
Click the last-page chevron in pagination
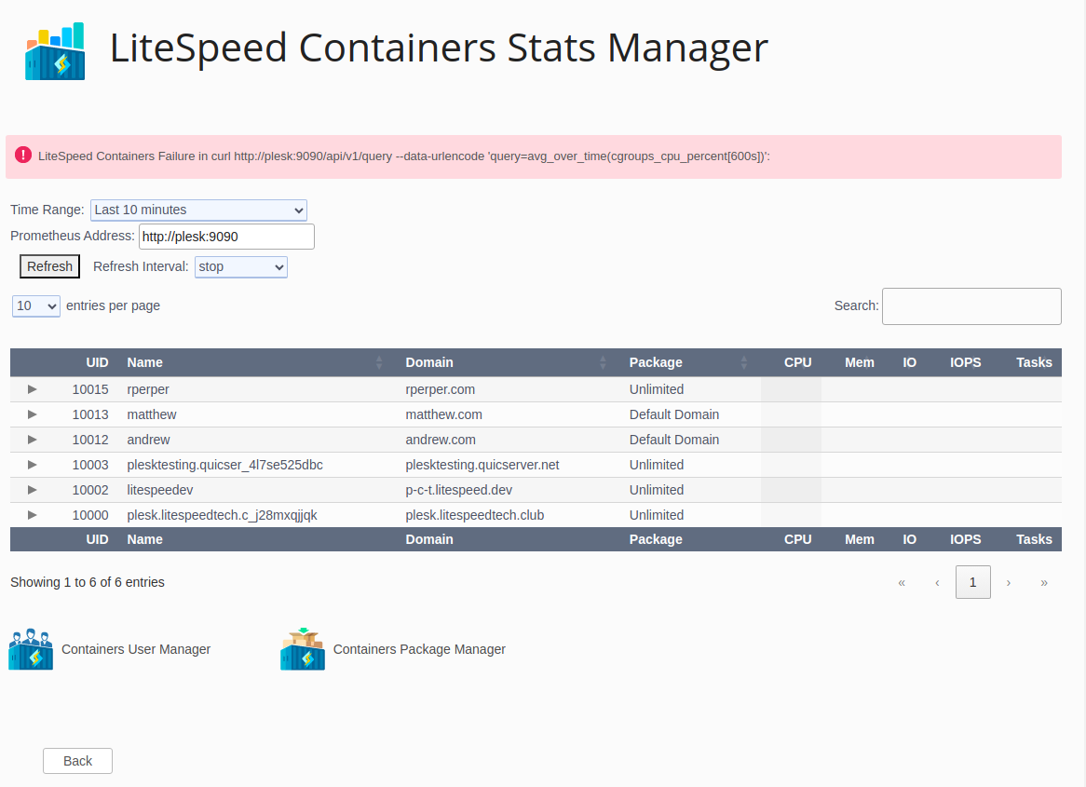point(1044,582)
